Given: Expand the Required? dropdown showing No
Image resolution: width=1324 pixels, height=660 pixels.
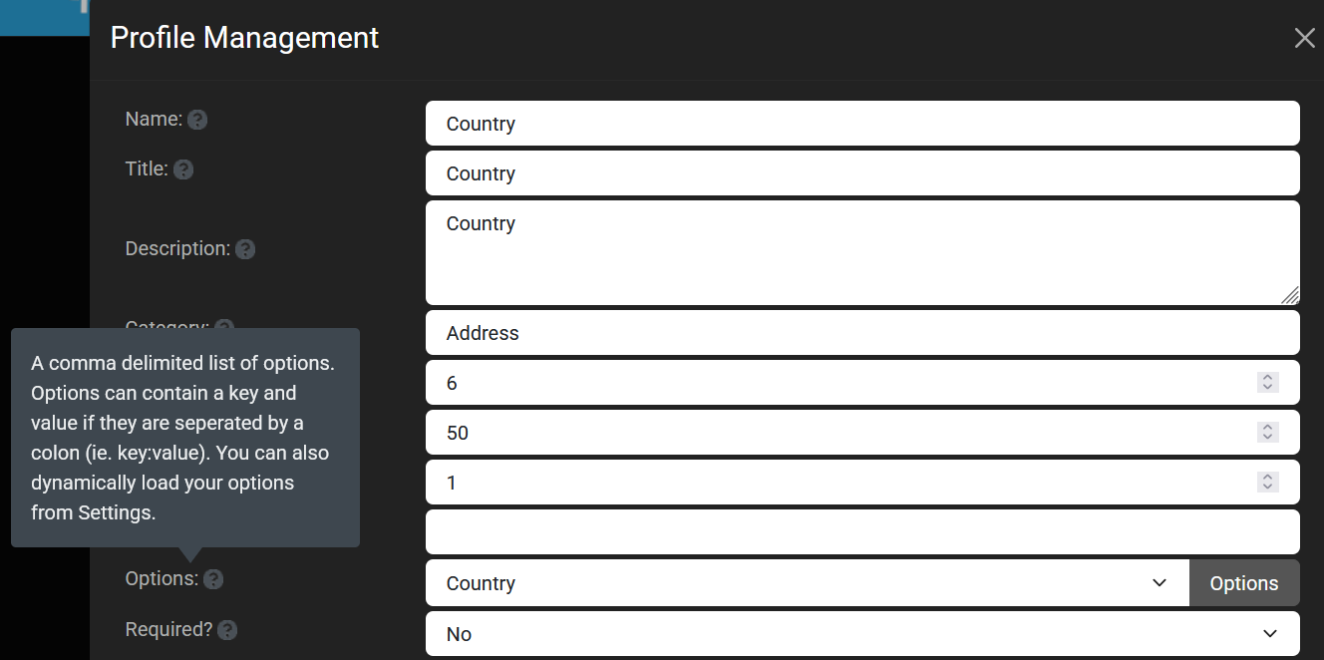Looking at the screenshot, I should tap(861, 634).
